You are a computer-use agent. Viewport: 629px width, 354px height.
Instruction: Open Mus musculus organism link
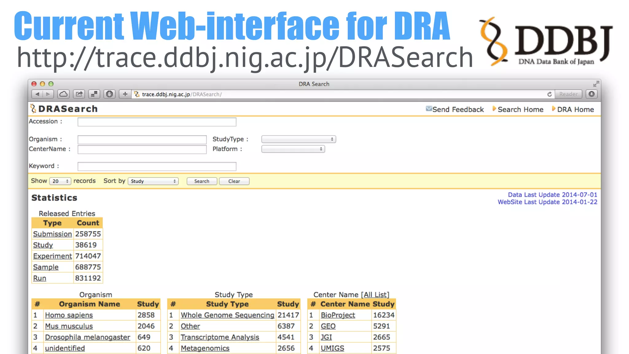point(69,326)
